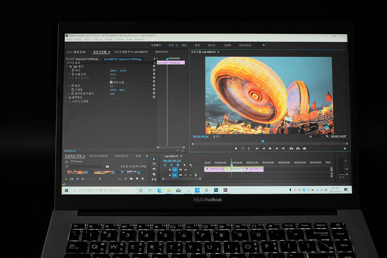
Task: Open the 파일(F) menu
Action: pyautogui.click(x=69, y=39)
